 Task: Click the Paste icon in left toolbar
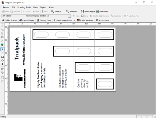tap(2, 33)
